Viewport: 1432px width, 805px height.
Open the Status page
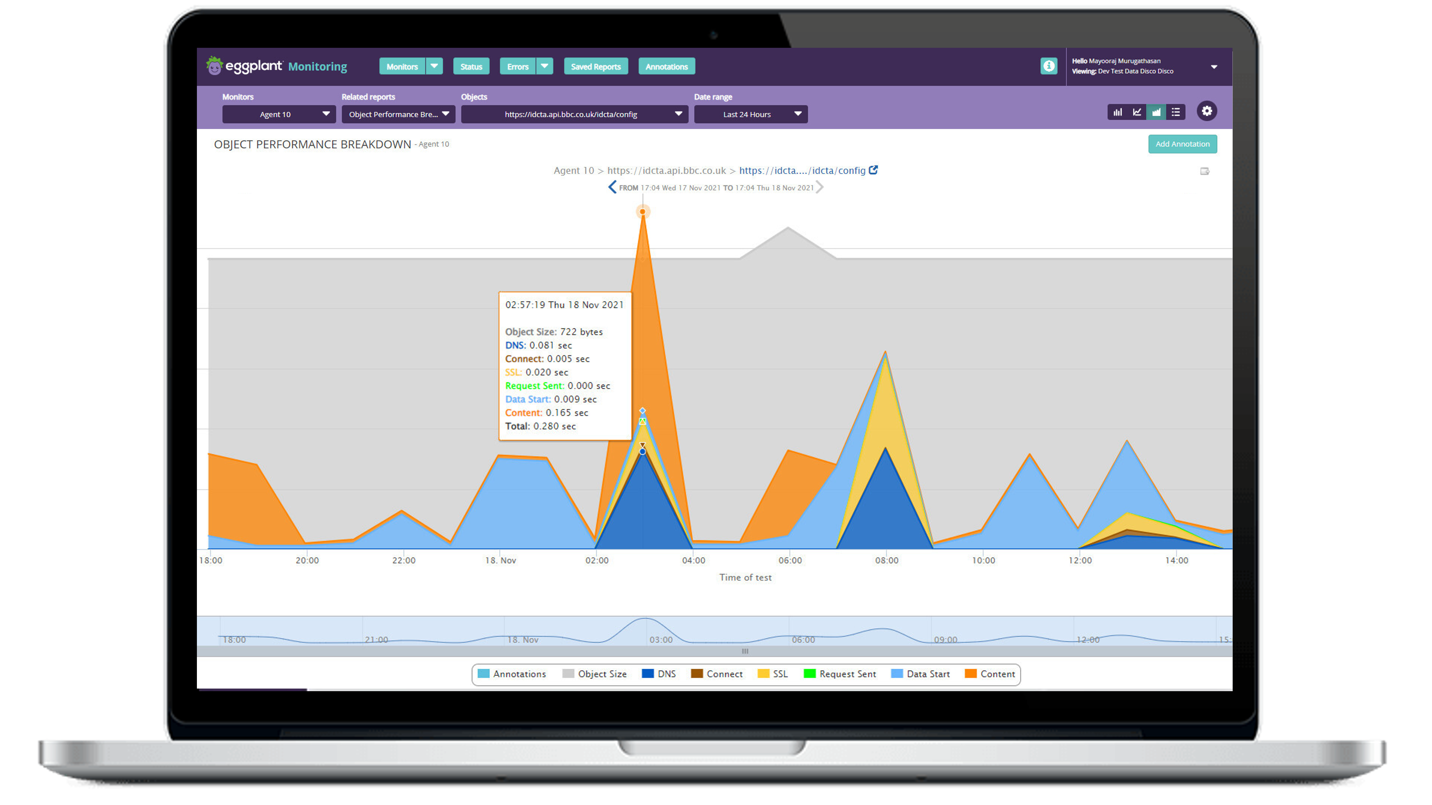coord(471,67)
